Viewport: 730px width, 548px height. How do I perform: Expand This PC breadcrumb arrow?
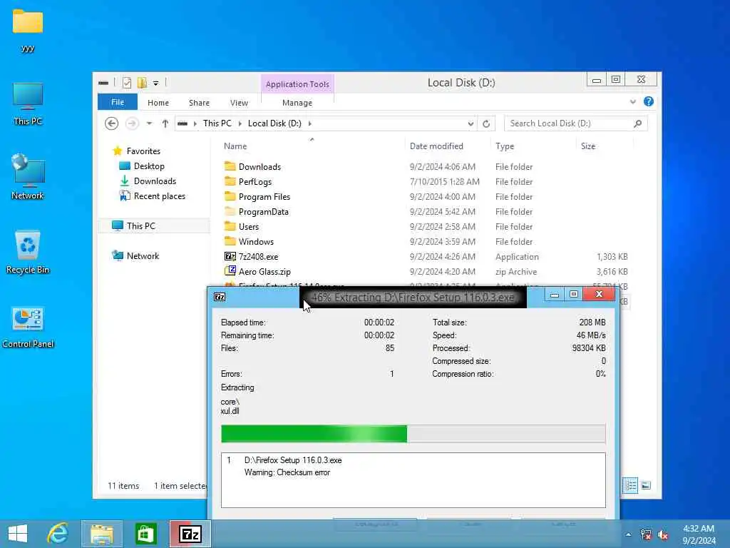click(x=240, y=123)
